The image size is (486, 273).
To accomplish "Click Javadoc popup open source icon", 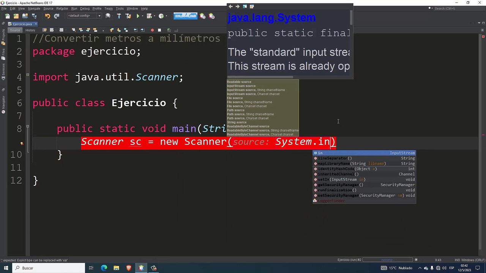I will [251, 6].
